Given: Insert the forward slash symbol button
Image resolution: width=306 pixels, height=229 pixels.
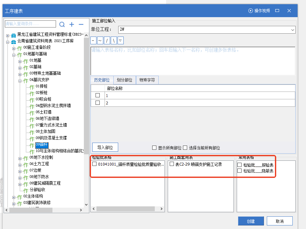Looking at the screenshot, I should point(107,40).
